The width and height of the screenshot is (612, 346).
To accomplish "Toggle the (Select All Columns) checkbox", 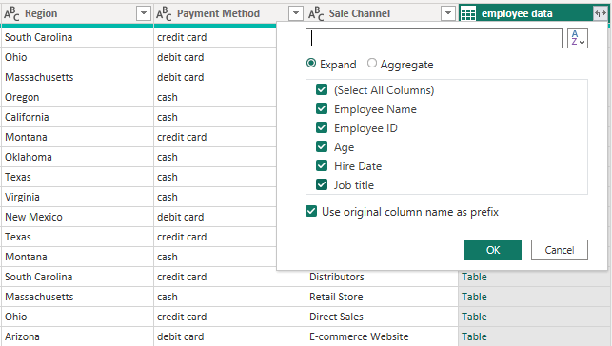I will coord(322,89).
